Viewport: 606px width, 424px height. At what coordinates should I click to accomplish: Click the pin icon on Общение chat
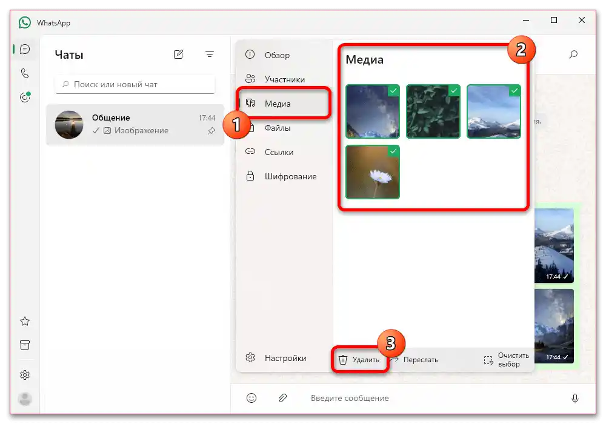click(211, 131)
